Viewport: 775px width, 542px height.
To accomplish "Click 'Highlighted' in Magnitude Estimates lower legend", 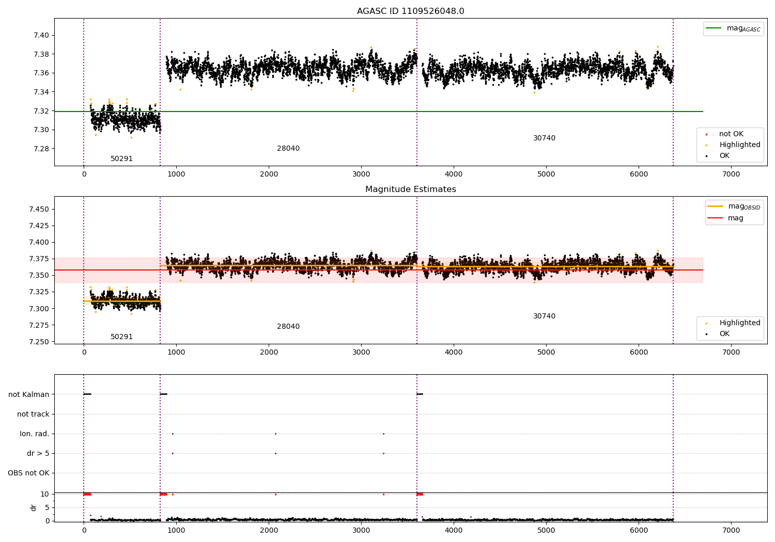I will pos(740,323).
